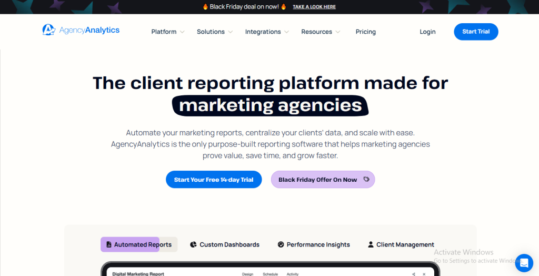The image size is (539, 276).
Task: Click the Performance Insights gauge icon
Action: (281, 244)
